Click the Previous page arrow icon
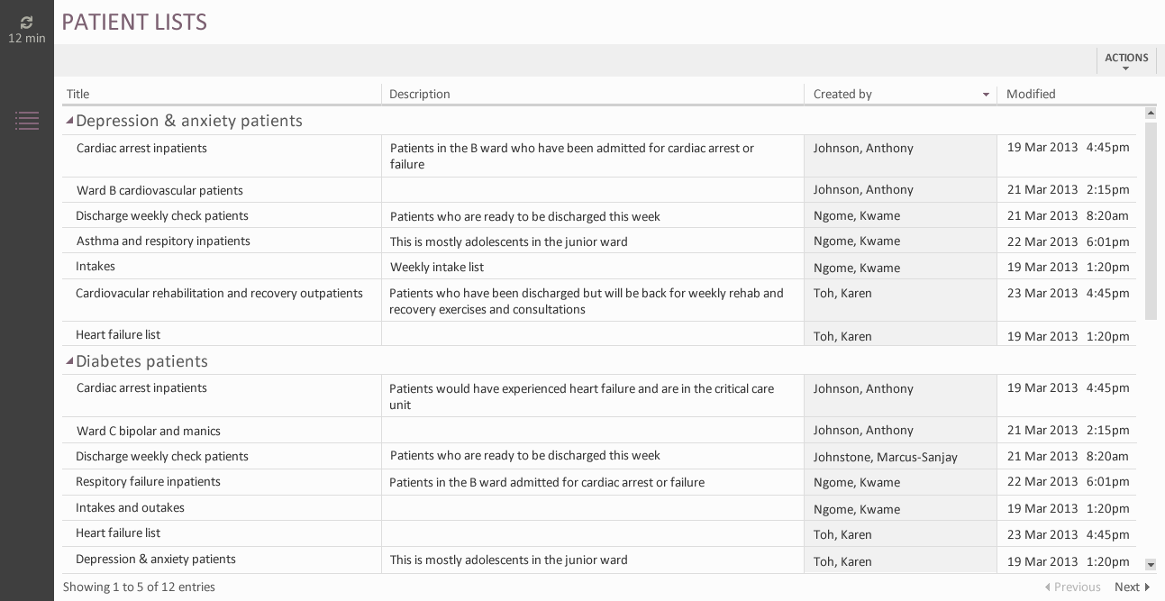This screenshot has width=1165, height=601. [x=1047, y=587]
